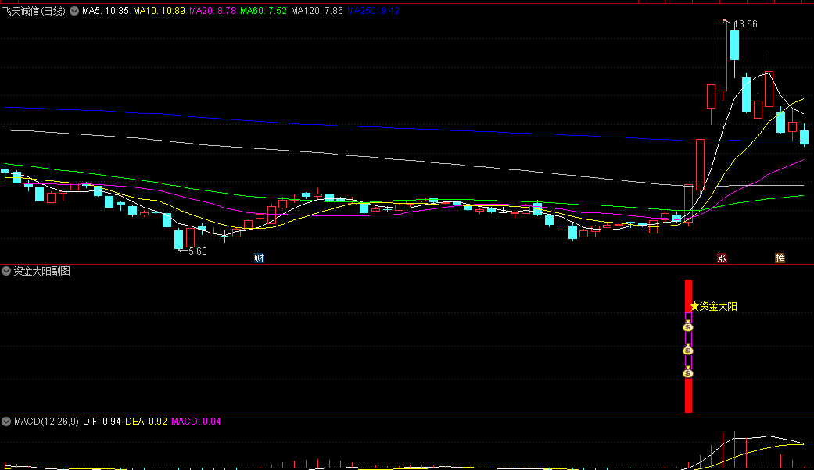
Task: Click the top money bag icon
Action: click(688, 326)
